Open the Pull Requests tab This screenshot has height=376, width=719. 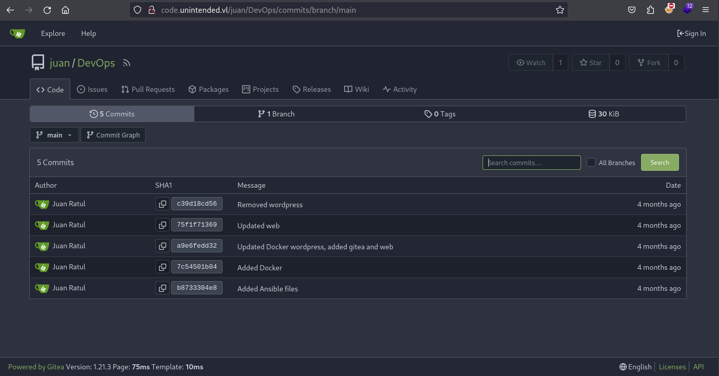148,89
